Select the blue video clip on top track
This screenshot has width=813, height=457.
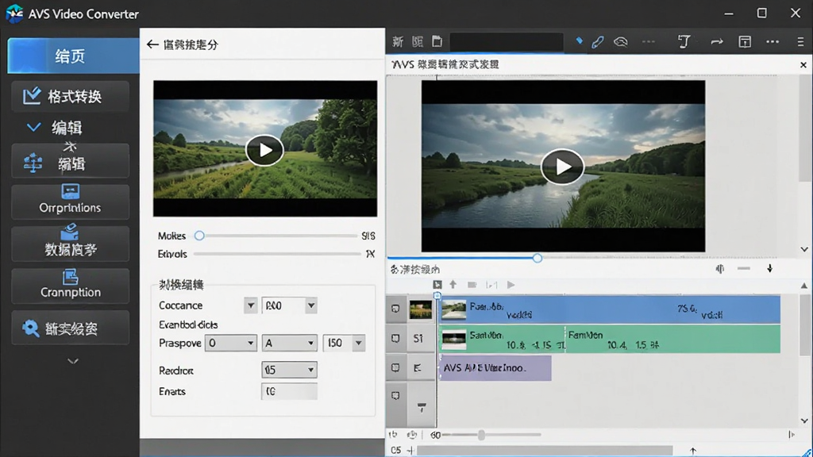tap(610, 309)
